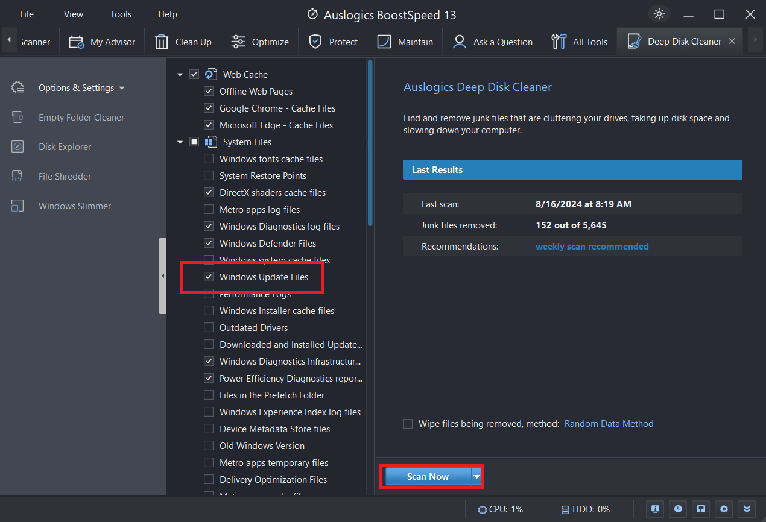This screenshot has width=766, height=522.
Task: Open the File menu
Action: pyautogui.click(x=27, y=14)
